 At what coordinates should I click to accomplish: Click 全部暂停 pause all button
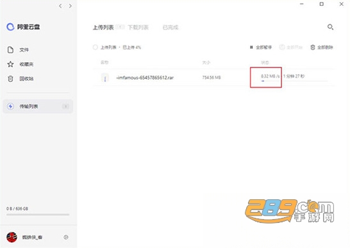(261, 47)
